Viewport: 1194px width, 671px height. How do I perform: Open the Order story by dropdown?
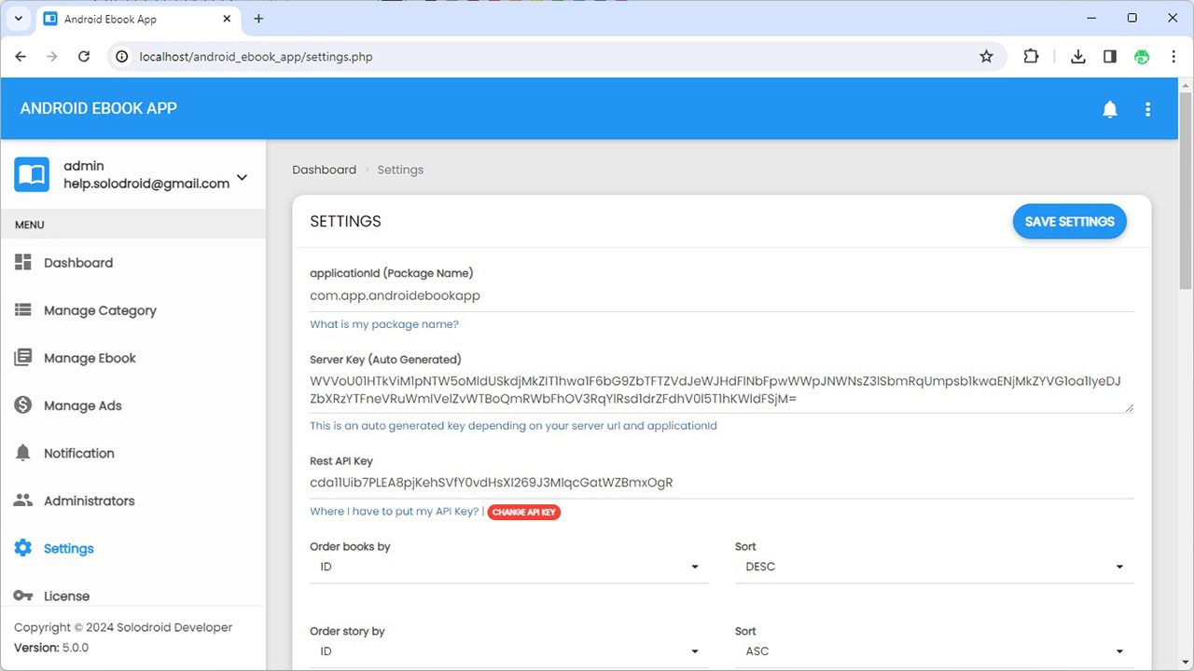(x=508, y=651)
